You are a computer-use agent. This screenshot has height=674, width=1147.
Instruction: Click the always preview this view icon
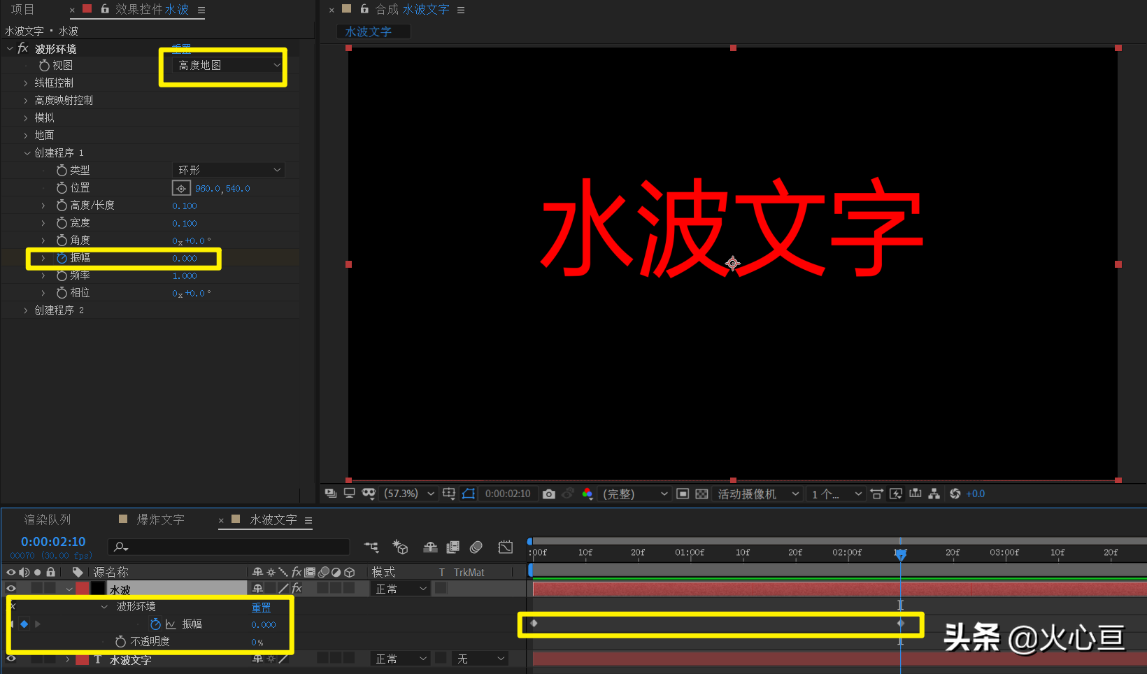pyautogui.click(x=331, y=494)
